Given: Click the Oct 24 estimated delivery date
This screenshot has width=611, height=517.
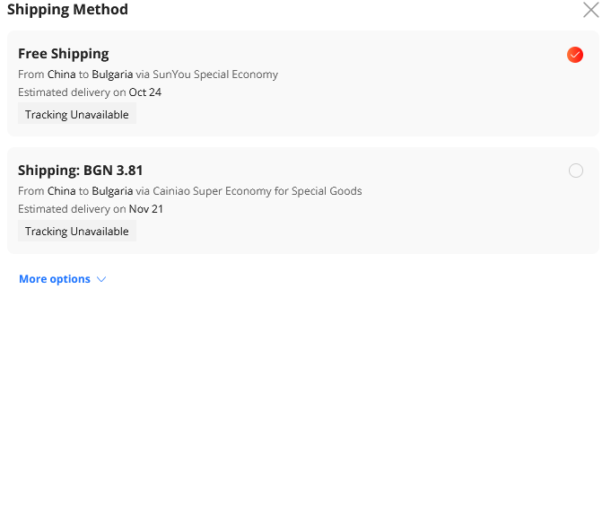Looking at the screenshot, I should 145,92.
